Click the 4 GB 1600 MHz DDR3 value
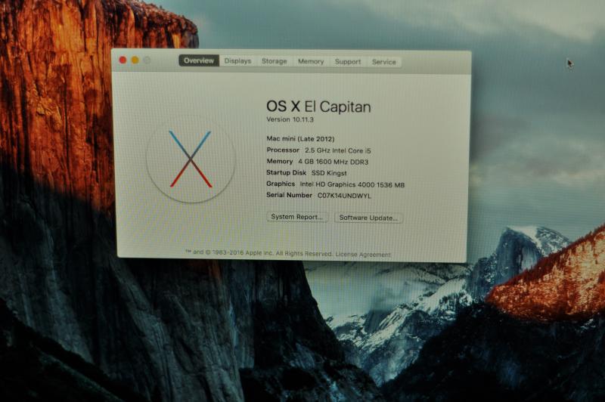 pos(334,162)
